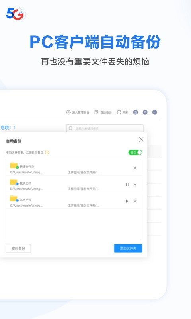Open the more options ellipsis icon
The width and height of the screenshot is (191, 319).
click(155, 112)
